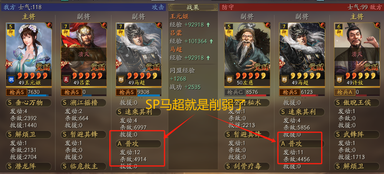Open the 垂心万物 skill entry

[x=29, y=103]
